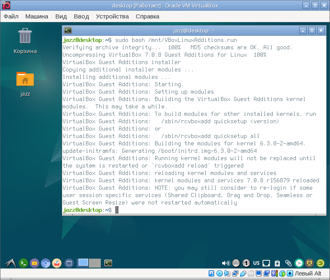Image resolution: width=330 pixels, height=280 pixels.
Task: Launch the purple file manager icon
Action: pyautogui.click(x=35, y=263)
